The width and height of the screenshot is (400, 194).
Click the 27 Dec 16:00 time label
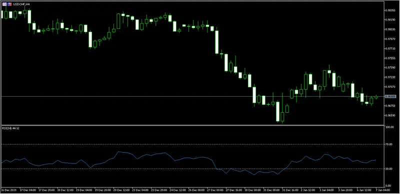pyautogui.click(x=234, y=190)
